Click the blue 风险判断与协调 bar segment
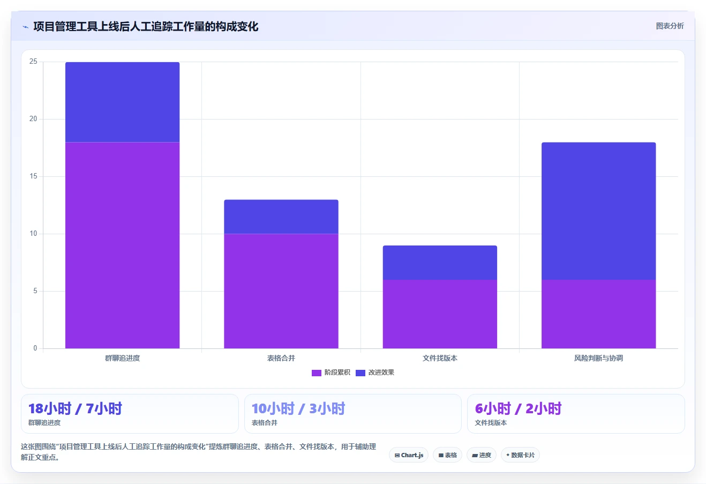 (x=598, y=211)
